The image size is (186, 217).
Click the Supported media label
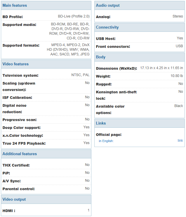pos(19,25)
